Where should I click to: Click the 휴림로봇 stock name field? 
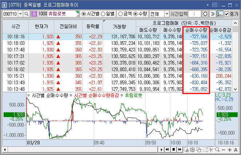pyautogui.click(x=57, y=14)
